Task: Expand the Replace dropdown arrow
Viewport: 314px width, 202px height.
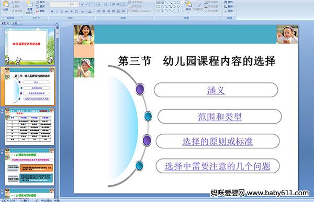Action: click(x=234, y=6)
